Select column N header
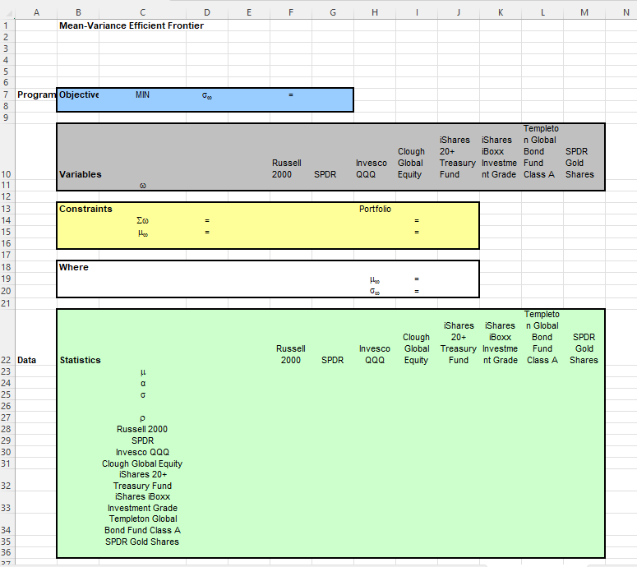 (x=626, y=12)
